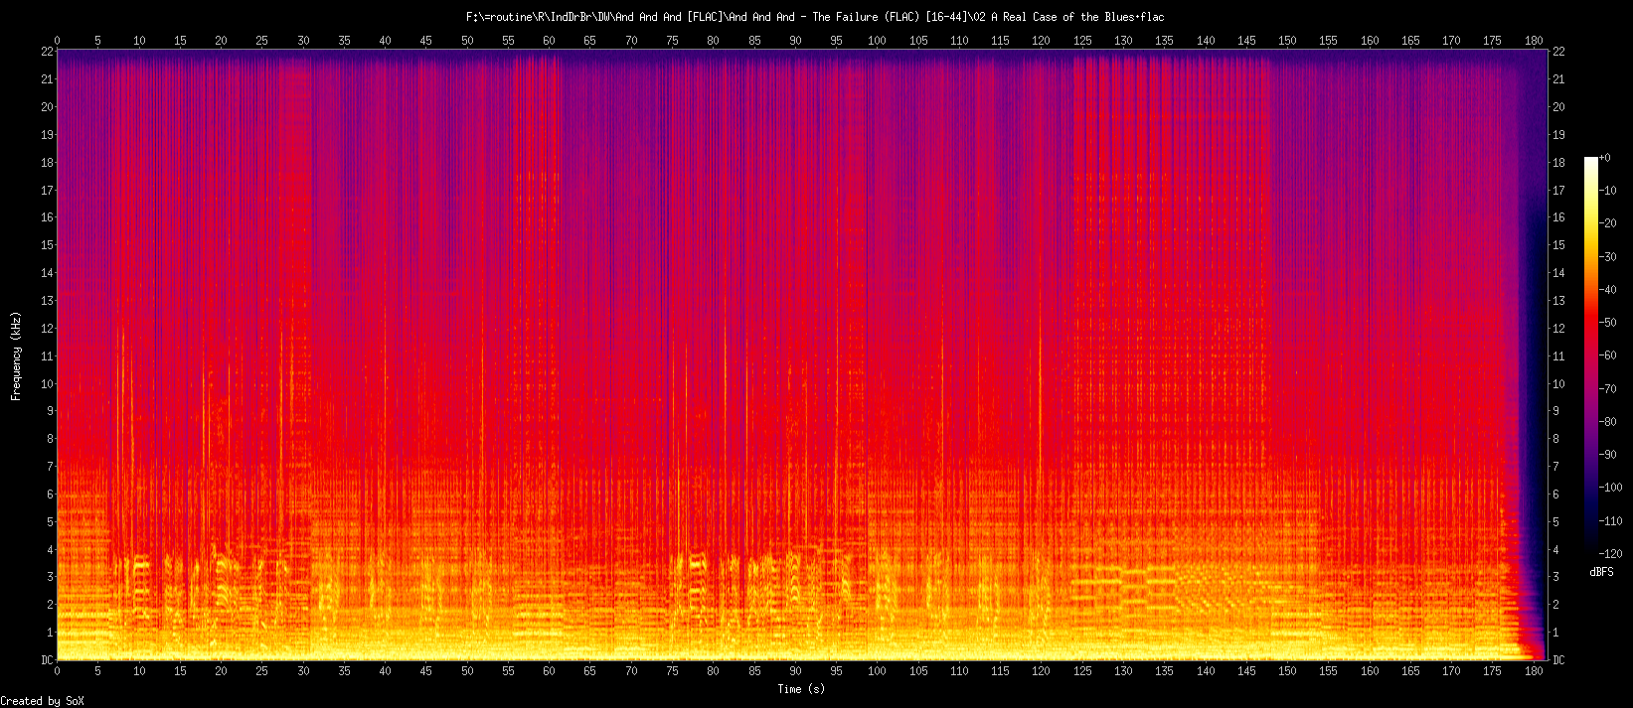Click "9" on the left frequency axis
1633x708 pixels.
pos(49,411)
